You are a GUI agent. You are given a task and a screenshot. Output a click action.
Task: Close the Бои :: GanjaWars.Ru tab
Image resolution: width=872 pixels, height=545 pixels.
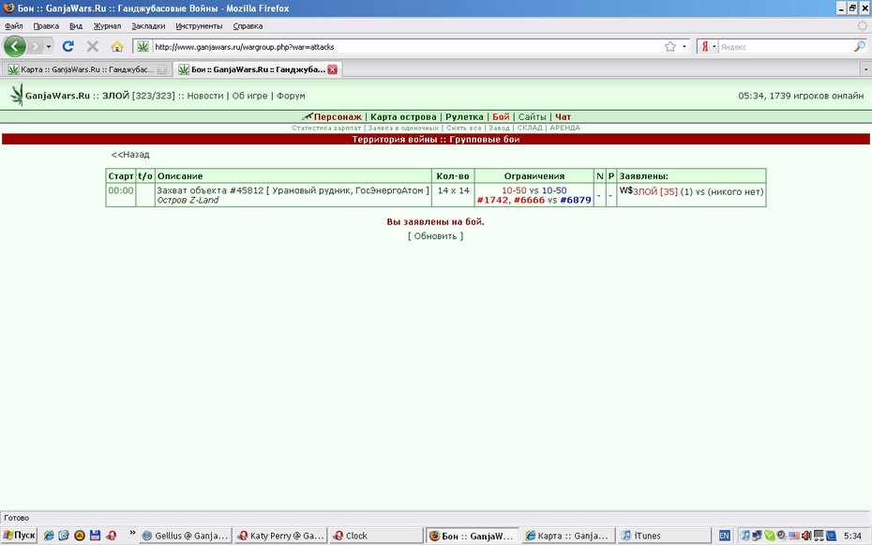click(332, 69)
